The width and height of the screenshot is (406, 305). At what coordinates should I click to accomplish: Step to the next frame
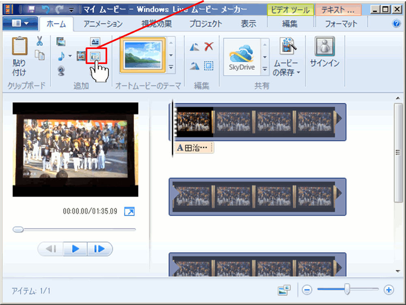[99, 249]
